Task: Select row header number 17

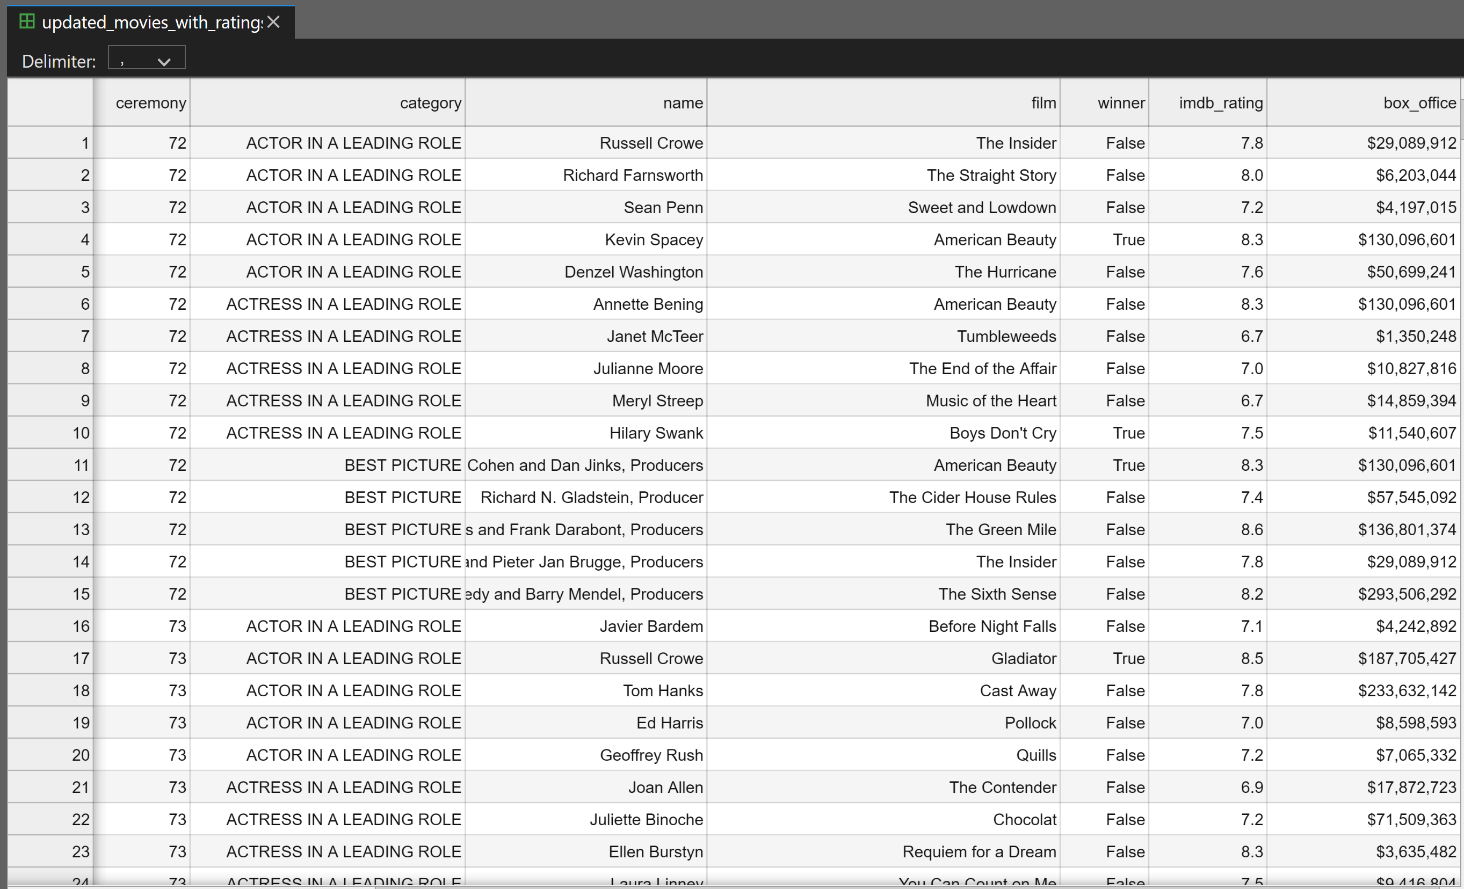Action: pos(50,659)
